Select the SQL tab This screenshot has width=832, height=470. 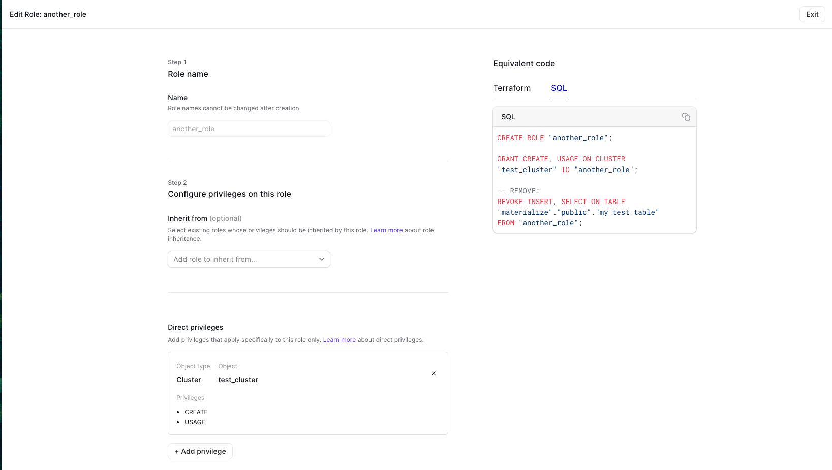[x=559, y=88]
